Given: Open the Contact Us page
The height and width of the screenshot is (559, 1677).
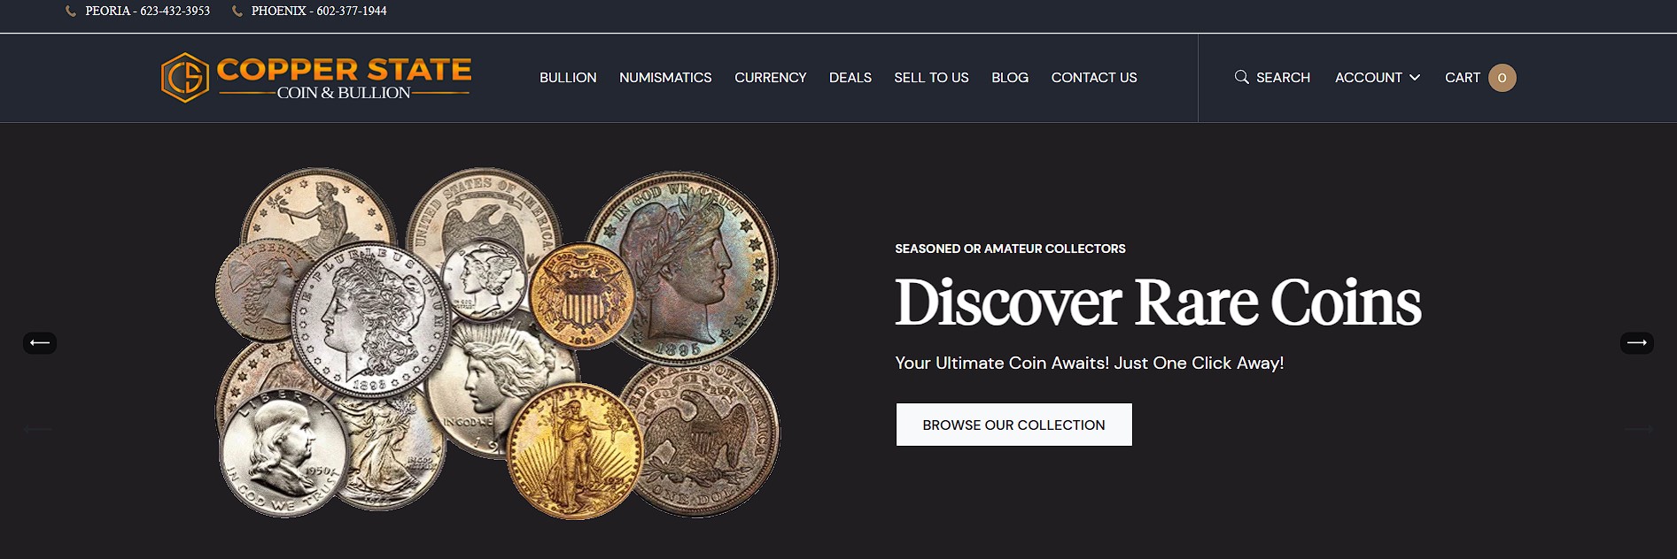Looking at the screenshot, I should click(1094, 78).
